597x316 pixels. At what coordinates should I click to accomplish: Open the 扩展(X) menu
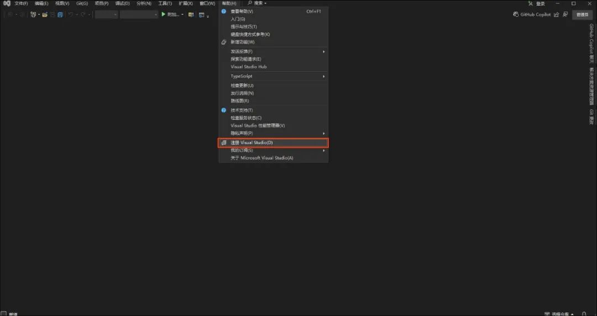[186, 3]
